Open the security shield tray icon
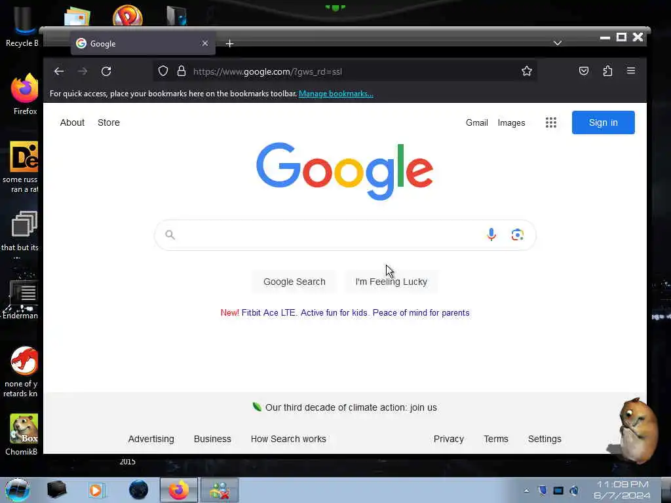The width and height of the screenshot is (671, 503). [x=542, y=490]
